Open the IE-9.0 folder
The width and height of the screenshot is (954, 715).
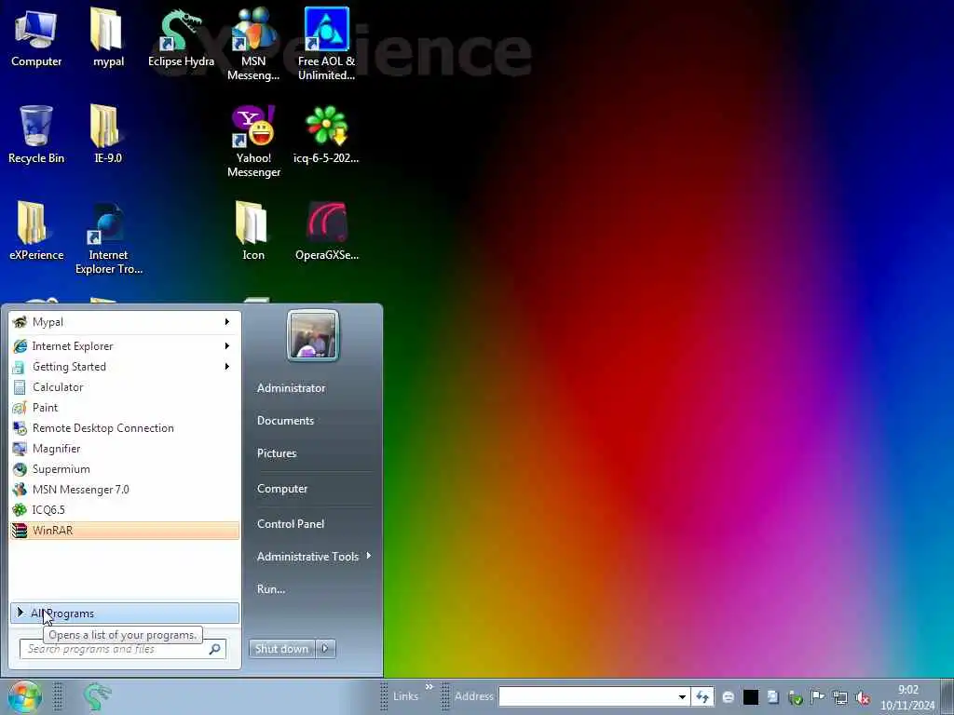click(x=108, y=134)
